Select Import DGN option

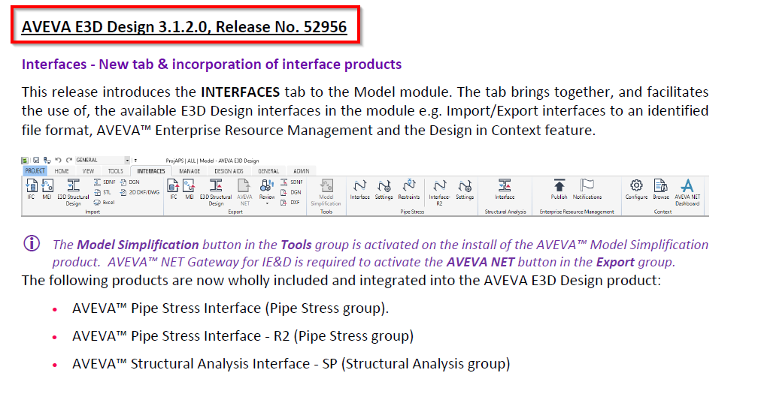(129, 182)
